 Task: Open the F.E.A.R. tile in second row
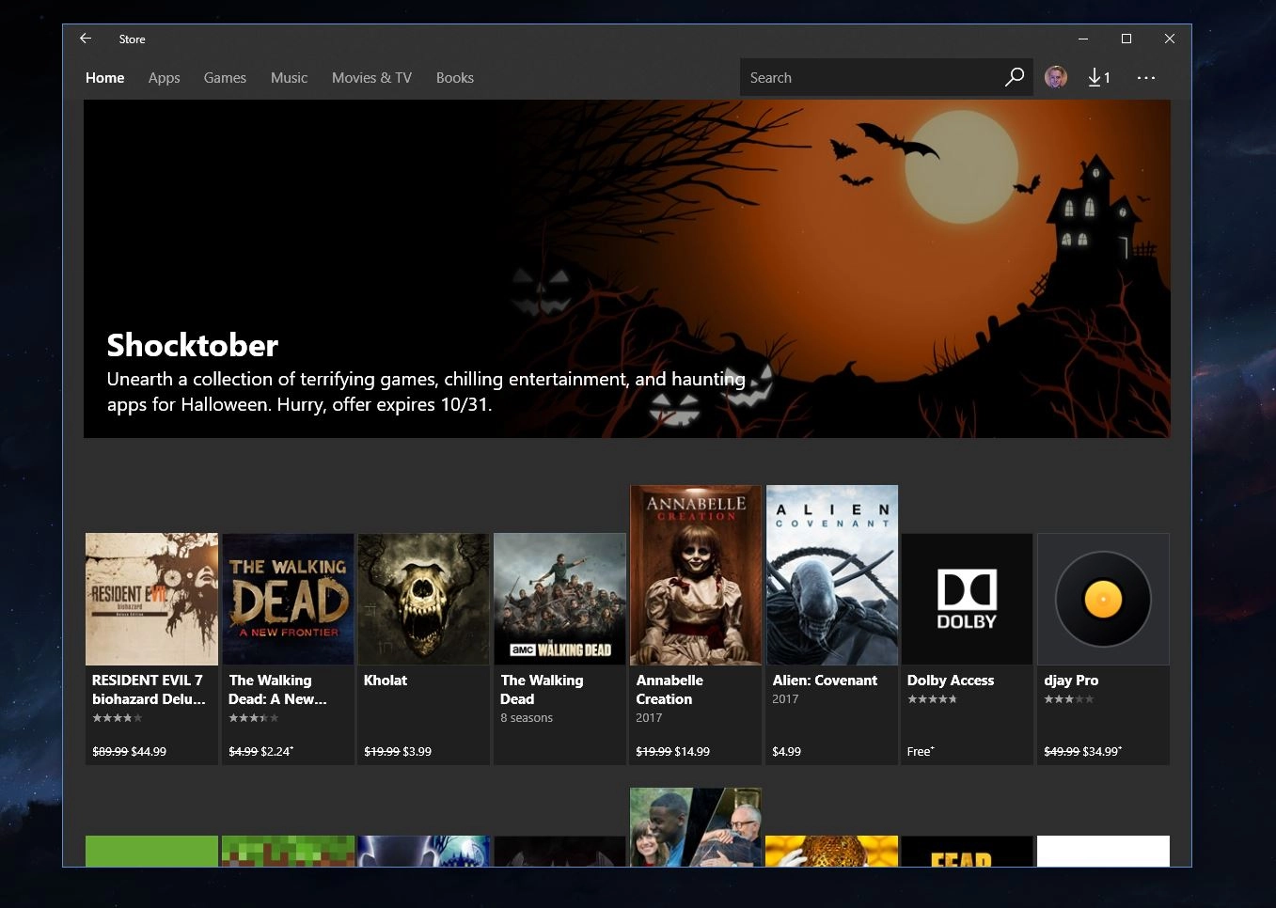967,851
